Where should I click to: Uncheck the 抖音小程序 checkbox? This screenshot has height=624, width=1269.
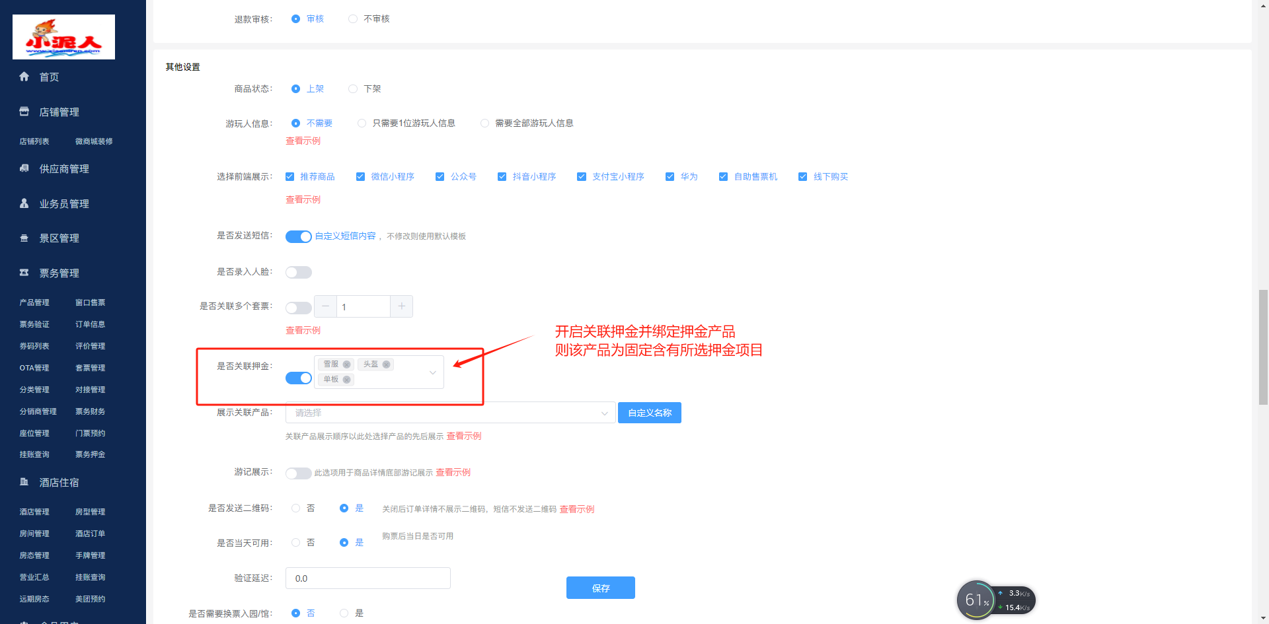502,177
